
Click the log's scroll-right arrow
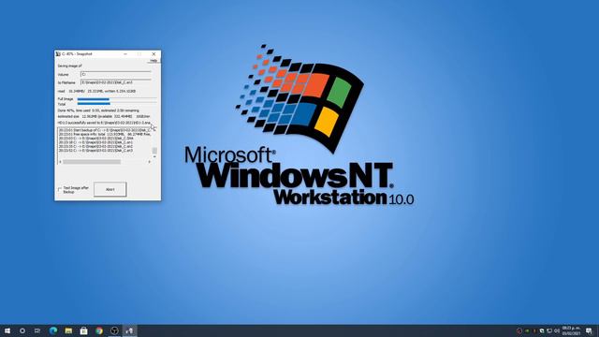coord(150,162)
